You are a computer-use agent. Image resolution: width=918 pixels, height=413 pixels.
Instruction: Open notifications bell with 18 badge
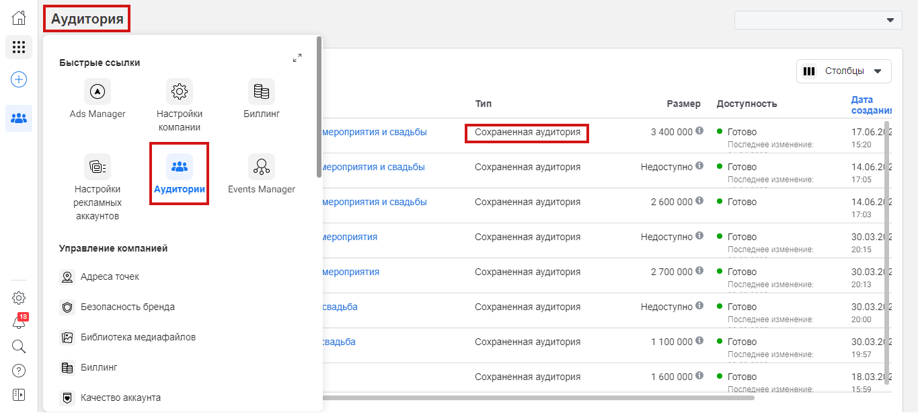pos(19,322)
